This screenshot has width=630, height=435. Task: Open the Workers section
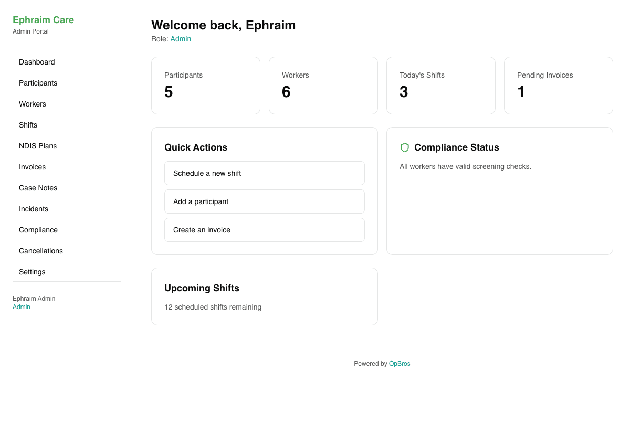(x=32, y=104)
